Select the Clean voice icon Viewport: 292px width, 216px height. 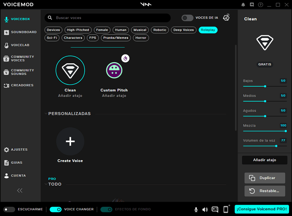[70, 70]
